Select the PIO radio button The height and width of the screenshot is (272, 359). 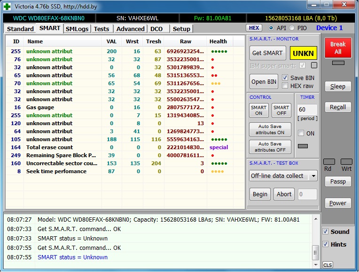[292, 28]
